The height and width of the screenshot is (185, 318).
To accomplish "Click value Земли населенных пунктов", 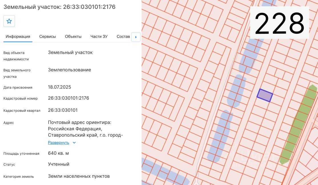I will point(79,176).
